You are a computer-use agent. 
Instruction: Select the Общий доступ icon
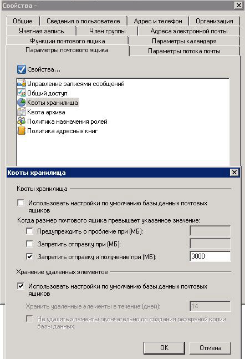(22, 93)
